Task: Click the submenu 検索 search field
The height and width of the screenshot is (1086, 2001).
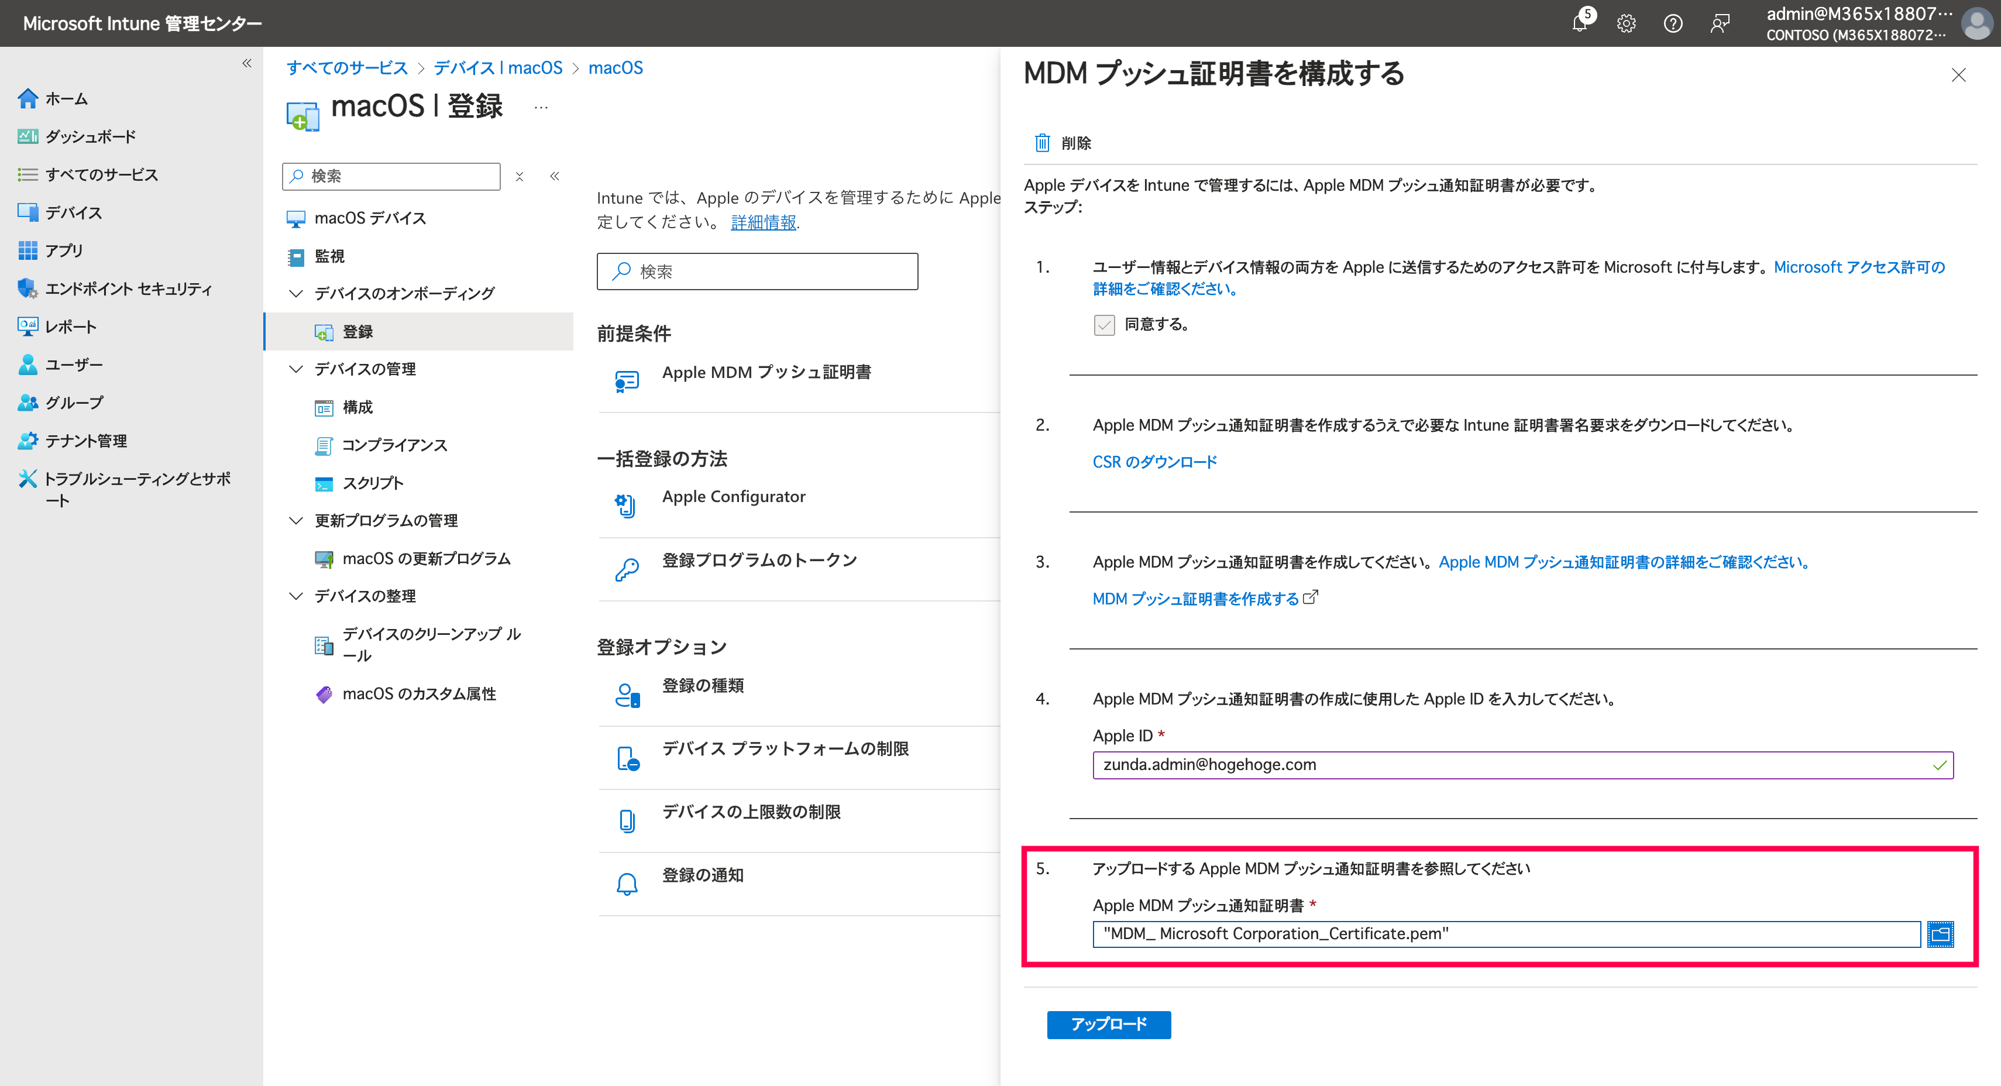Action: tap(391, 176)
